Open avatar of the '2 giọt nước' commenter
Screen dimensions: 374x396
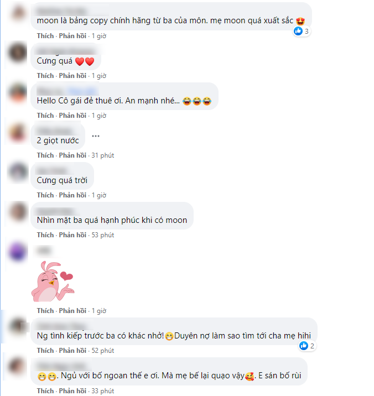tap(18, 132)
